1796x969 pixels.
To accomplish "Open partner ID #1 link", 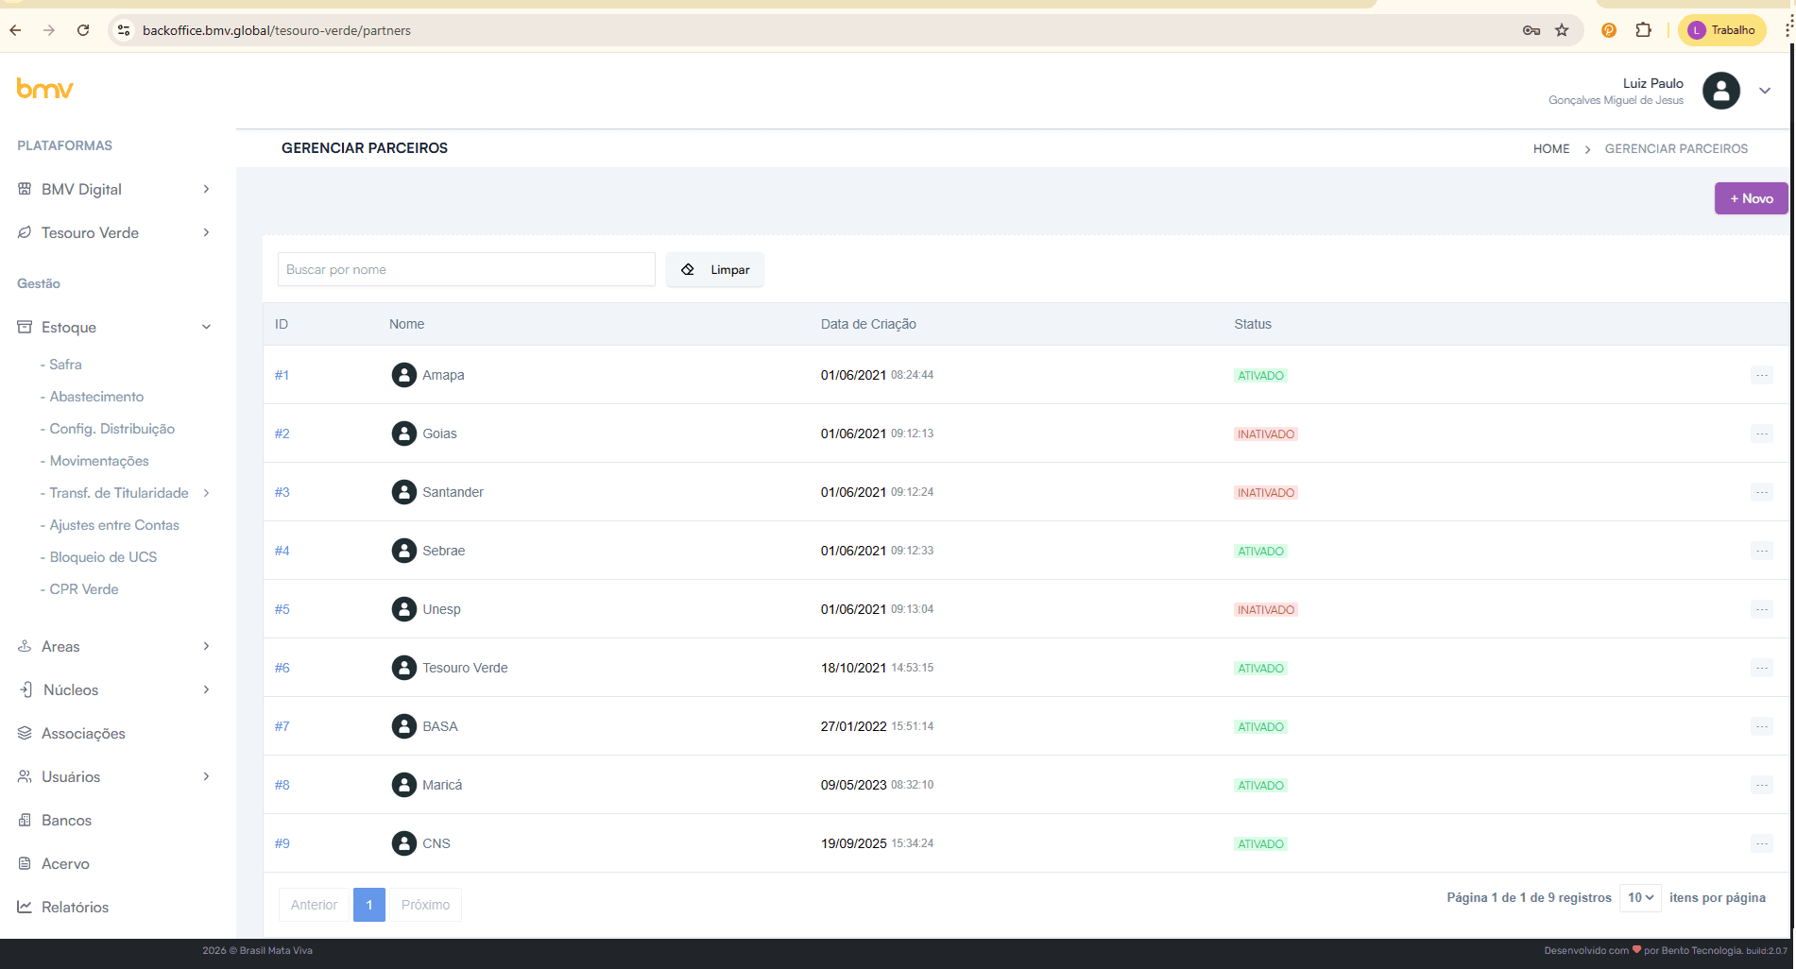I will (282, 375).
